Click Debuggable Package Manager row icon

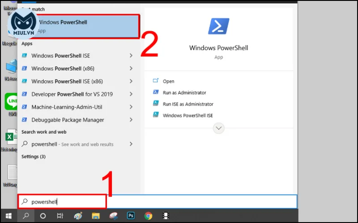click(25, 120)
